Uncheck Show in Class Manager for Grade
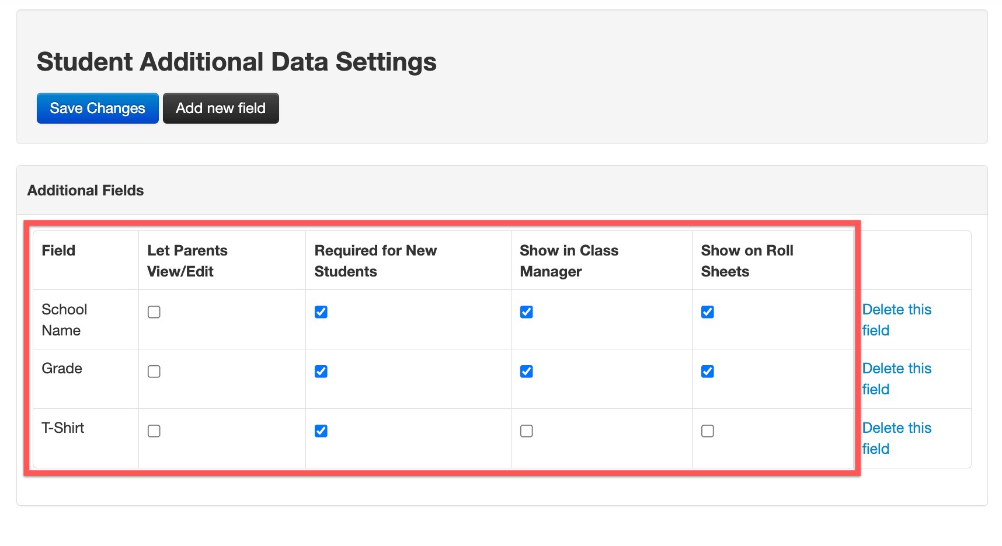This screenshot has height=546, width=1002. pyautogui.click(x=527, y=372)
